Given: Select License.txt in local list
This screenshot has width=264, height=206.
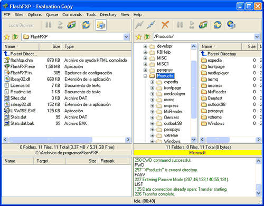Looking at the screenshot, I should coord(20,85).
